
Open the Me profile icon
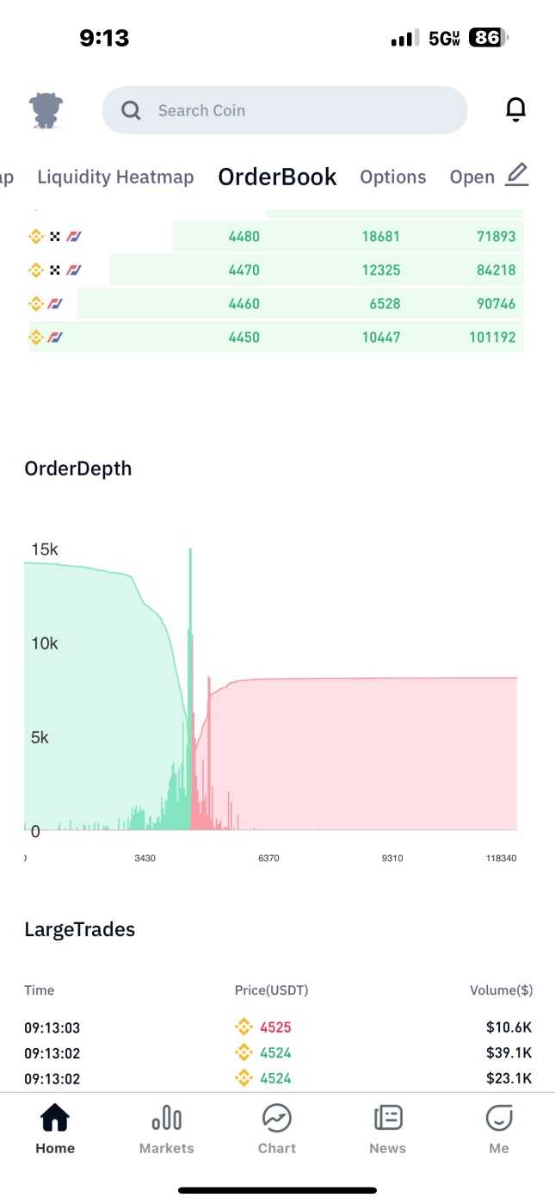point(499,1119)
